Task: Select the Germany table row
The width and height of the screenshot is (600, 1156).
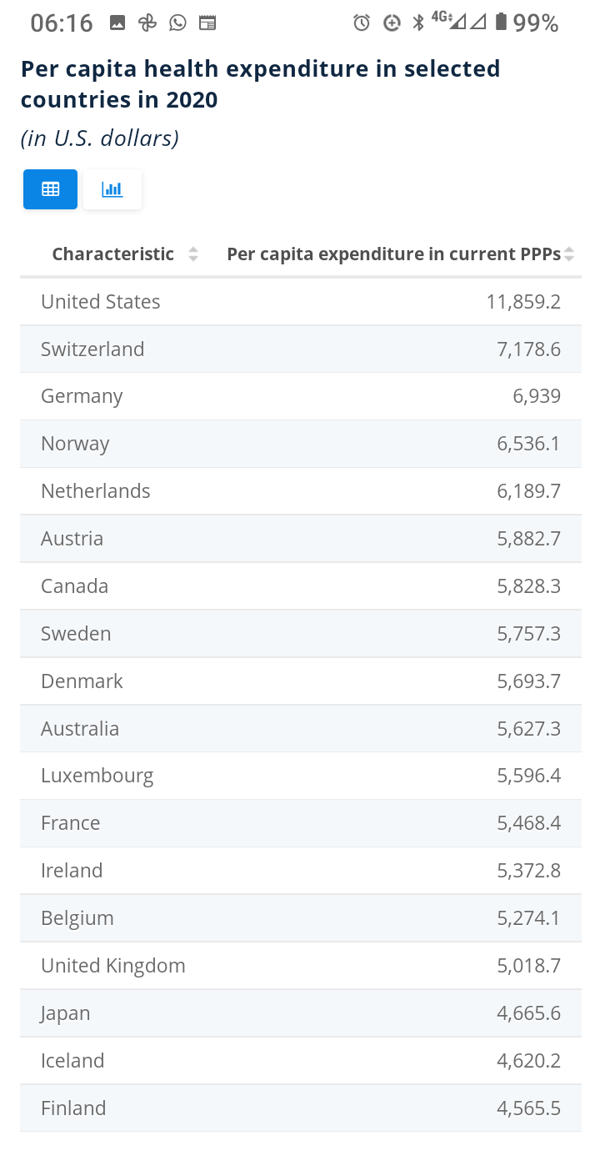Action: coord(300,396)
